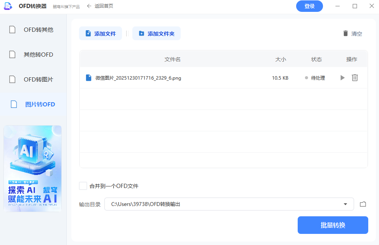
Task: Delete the 微信图片 file with trash icon
Action: (x=355, y=78)
